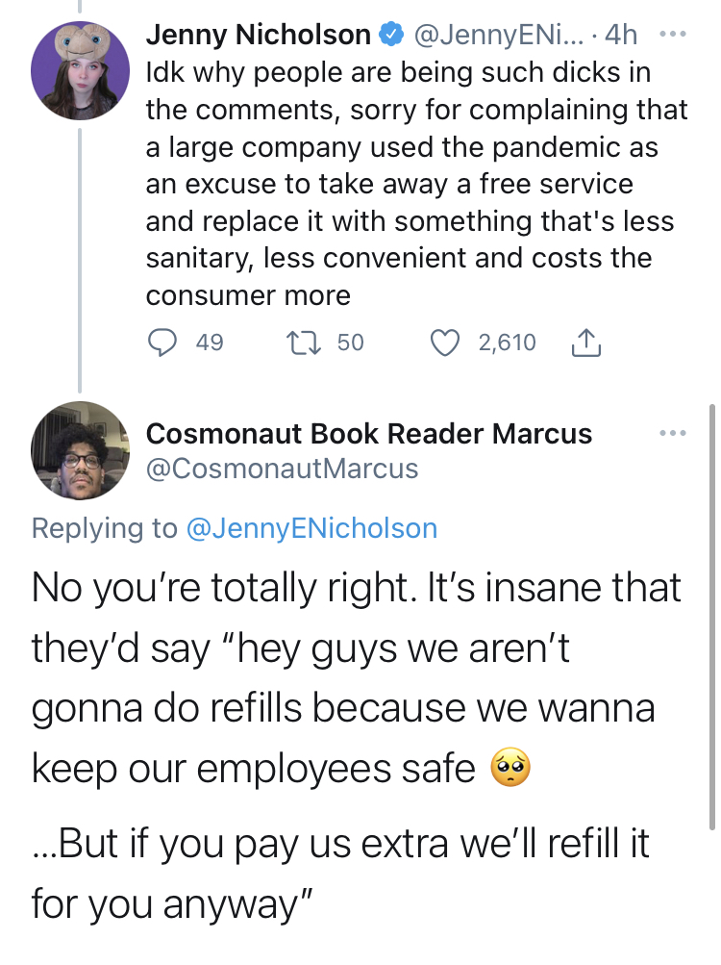Click the Cosmonaut Book Reader Marcus name
721x965 pixels.
pos(368,433)
